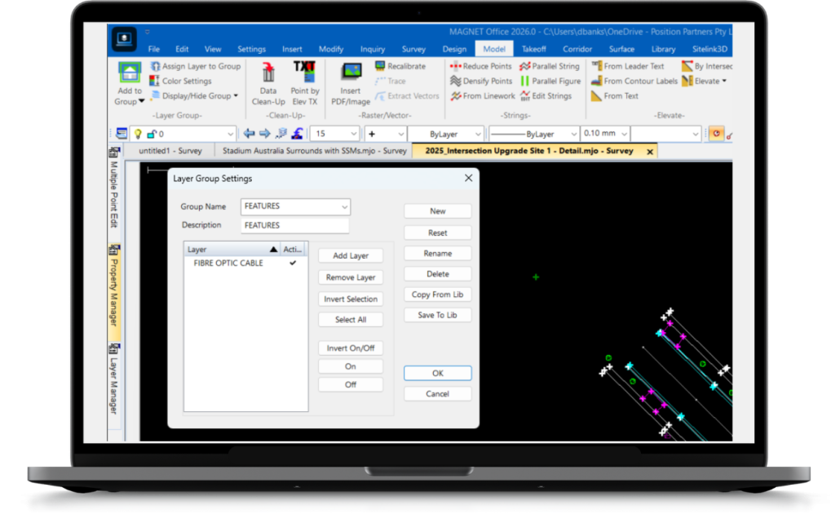The height and width of the screenshot is (514, 840).
Task: Click the Copy From Lib button
Action: coord(437,295)
